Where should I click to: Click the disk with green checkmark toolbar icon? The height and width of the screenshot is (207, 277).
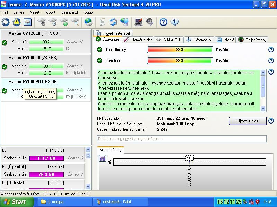pos(64,22)
